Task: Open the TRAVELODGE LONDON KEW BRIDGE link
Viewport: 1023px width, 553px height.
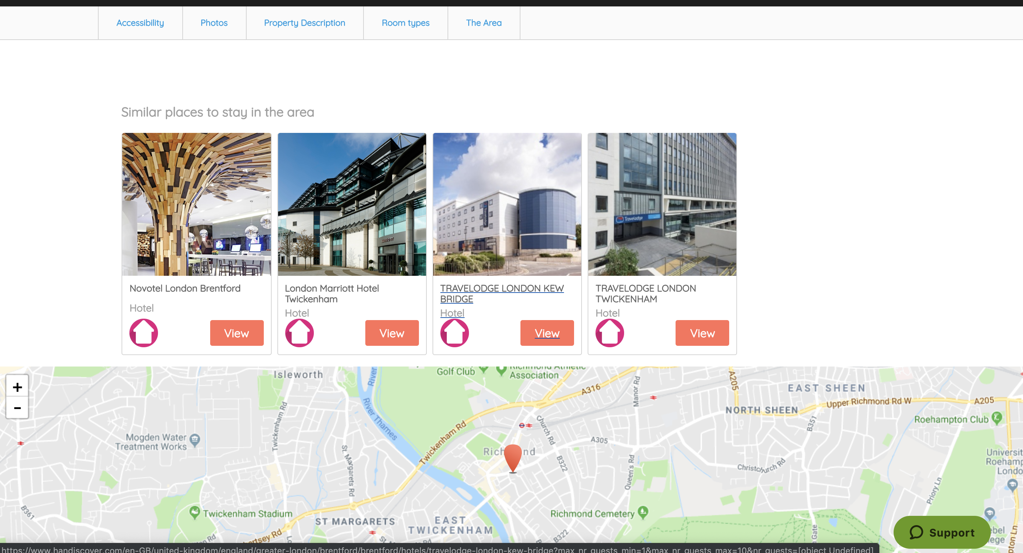Action: pos(502,294)
